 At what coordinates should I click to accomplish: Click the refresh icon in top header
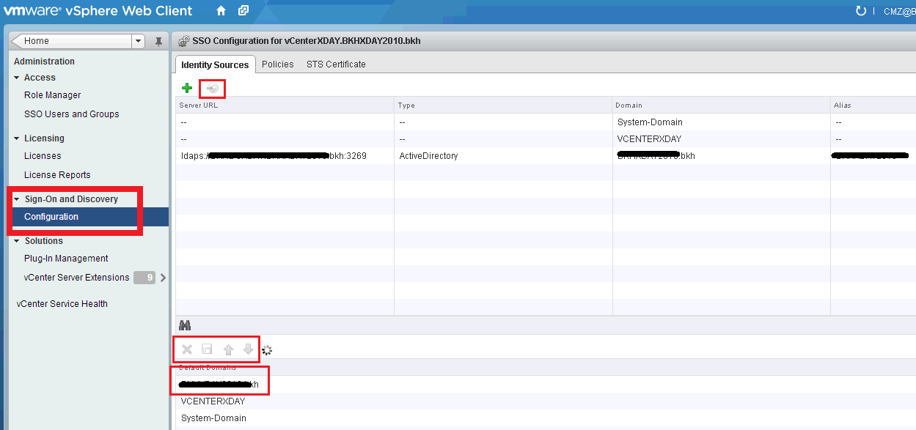pyautogui.click(x=861, y=11)
